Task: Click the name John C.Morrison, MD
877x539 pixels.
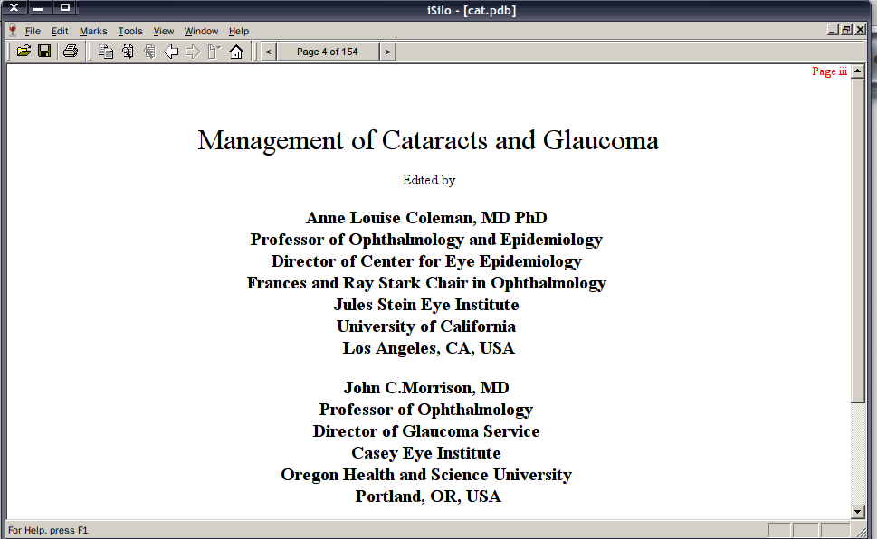Action: [426, 387]
